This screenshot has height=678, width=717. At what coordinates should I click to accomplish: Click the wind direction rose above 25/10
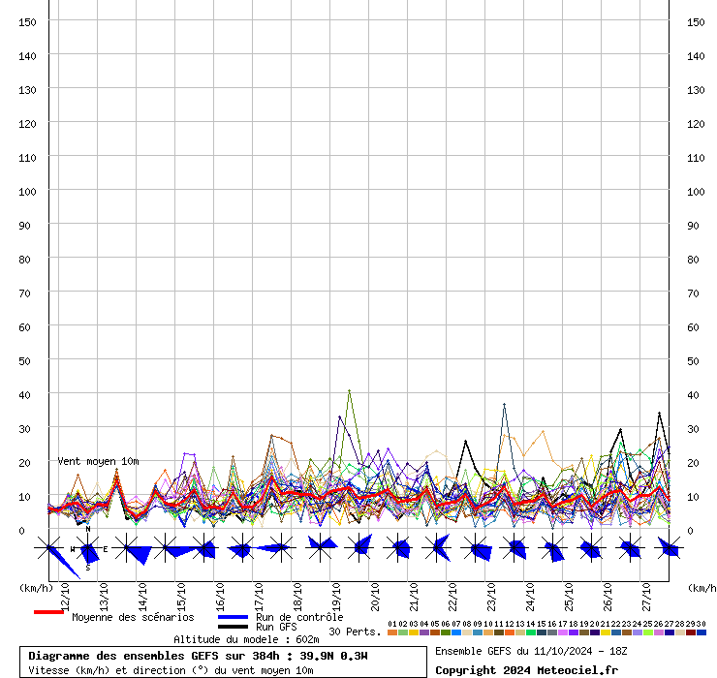[x=552, y=549]
